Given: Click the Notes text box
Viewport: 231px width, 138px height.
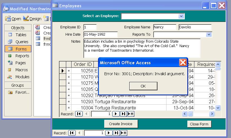Looking at the screenshot, I should pos(142,48).
